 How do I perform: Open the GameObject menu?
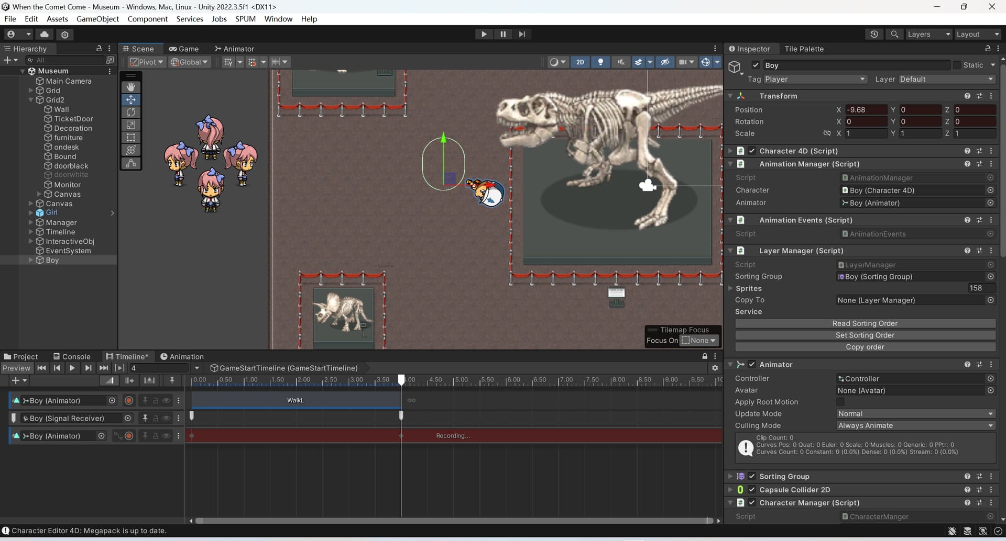click(97, 19)
